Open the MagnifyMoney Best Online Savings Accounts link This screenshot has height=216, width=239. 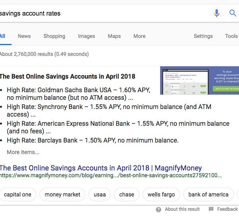tap(101, 168)
